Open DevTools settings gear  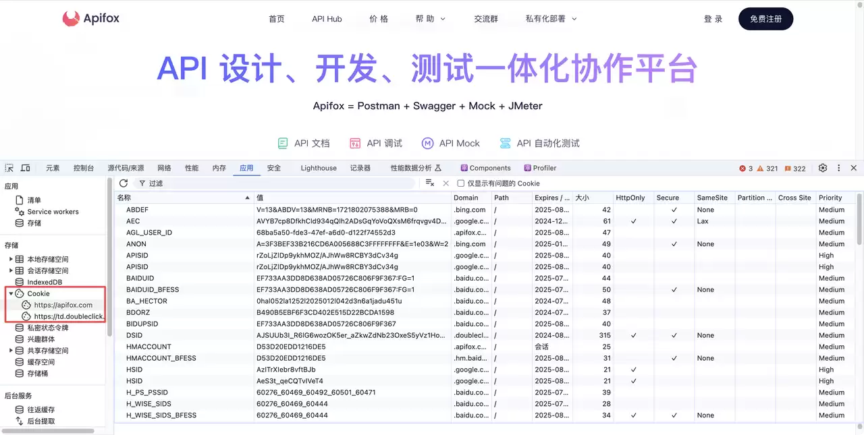(823, 168)
